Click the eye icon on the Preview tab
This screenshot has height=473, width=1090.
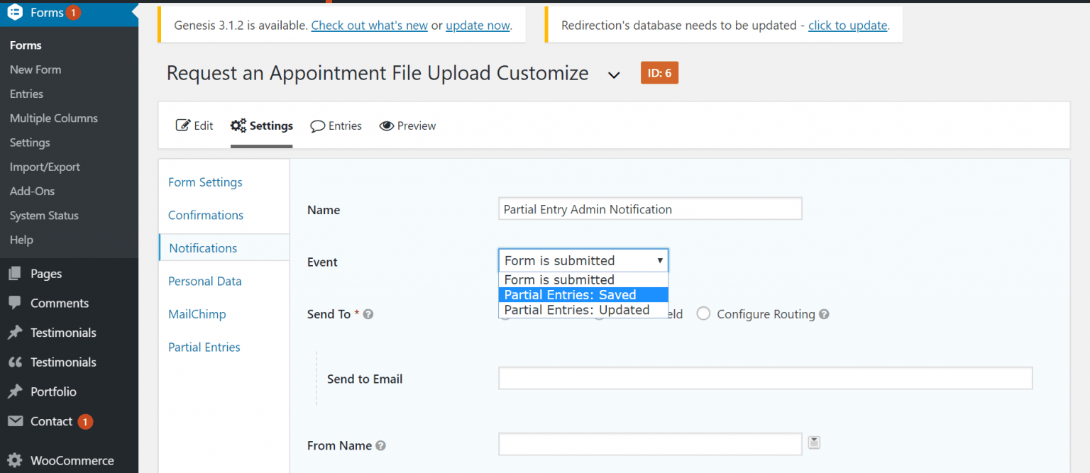[387, 126]
